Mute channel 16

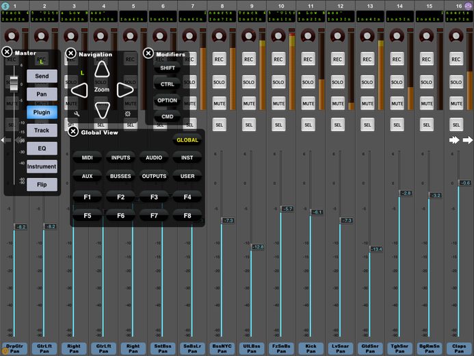pos(456,103)
